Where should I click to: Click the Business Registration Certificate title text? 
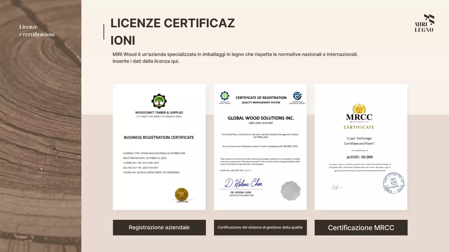point(159,138)
